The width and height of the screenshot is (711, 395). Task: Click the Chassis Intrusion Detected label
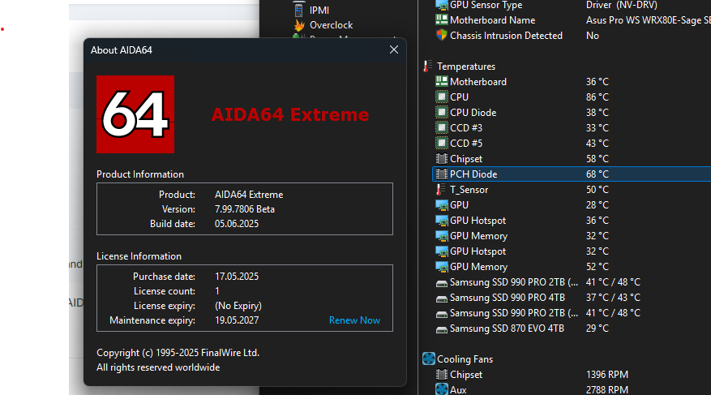[x=506, y=36]
